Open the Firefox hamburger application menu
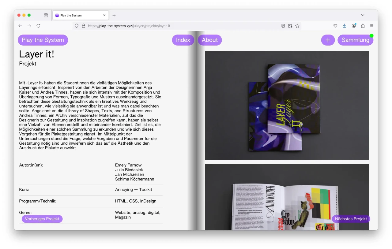 click(x=372, y=26)
